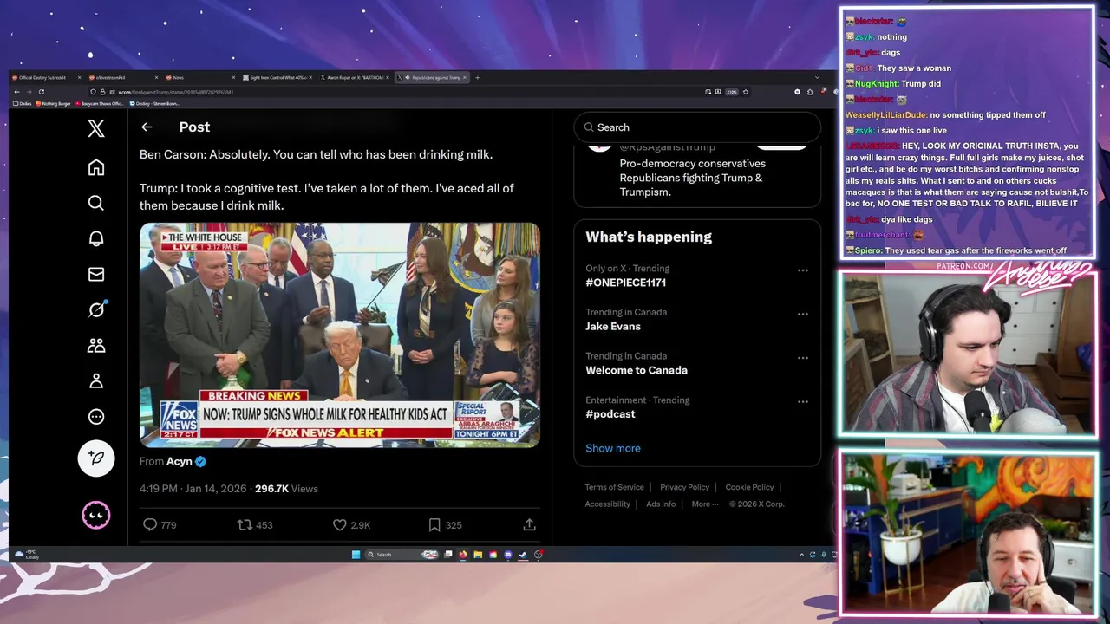This screenshot has width=1110, height=624.
Task: Open a new browser tab
Action: coord(477,78)
